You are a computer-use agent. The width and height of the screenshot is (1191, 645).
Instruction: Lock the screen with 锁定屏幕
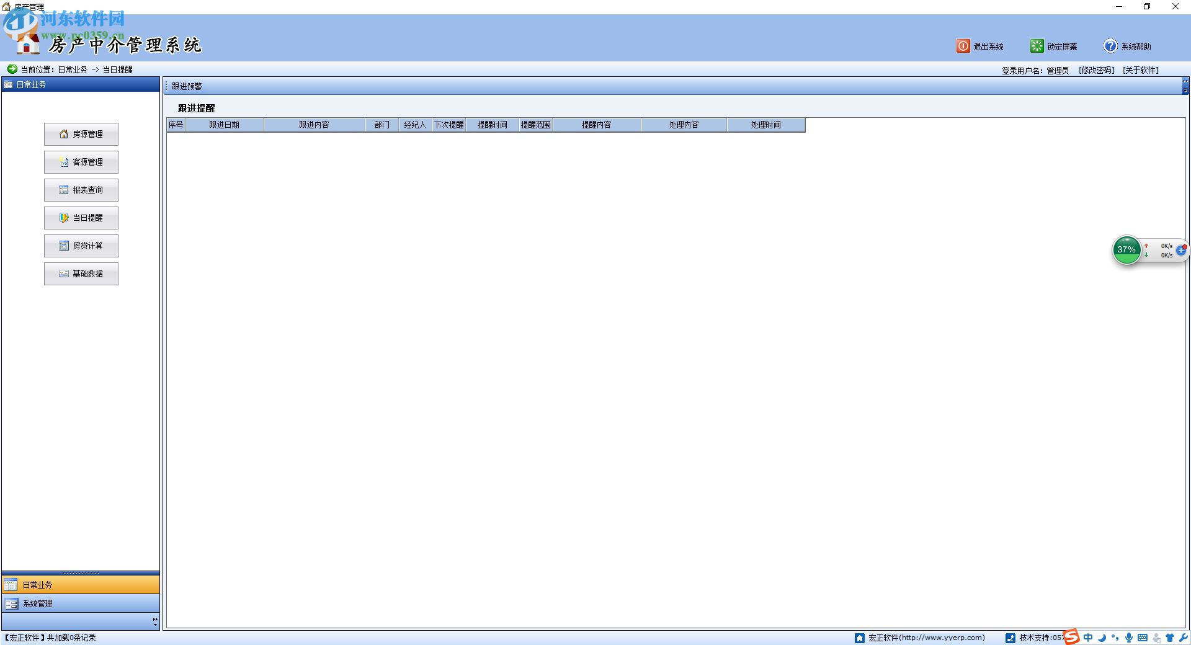[x=1054, y=46]
